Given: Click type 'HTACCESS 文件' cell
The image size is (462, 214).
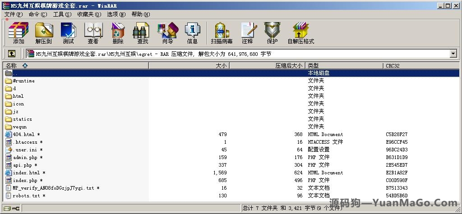Looking at the screenshot, I should [325, 142].
